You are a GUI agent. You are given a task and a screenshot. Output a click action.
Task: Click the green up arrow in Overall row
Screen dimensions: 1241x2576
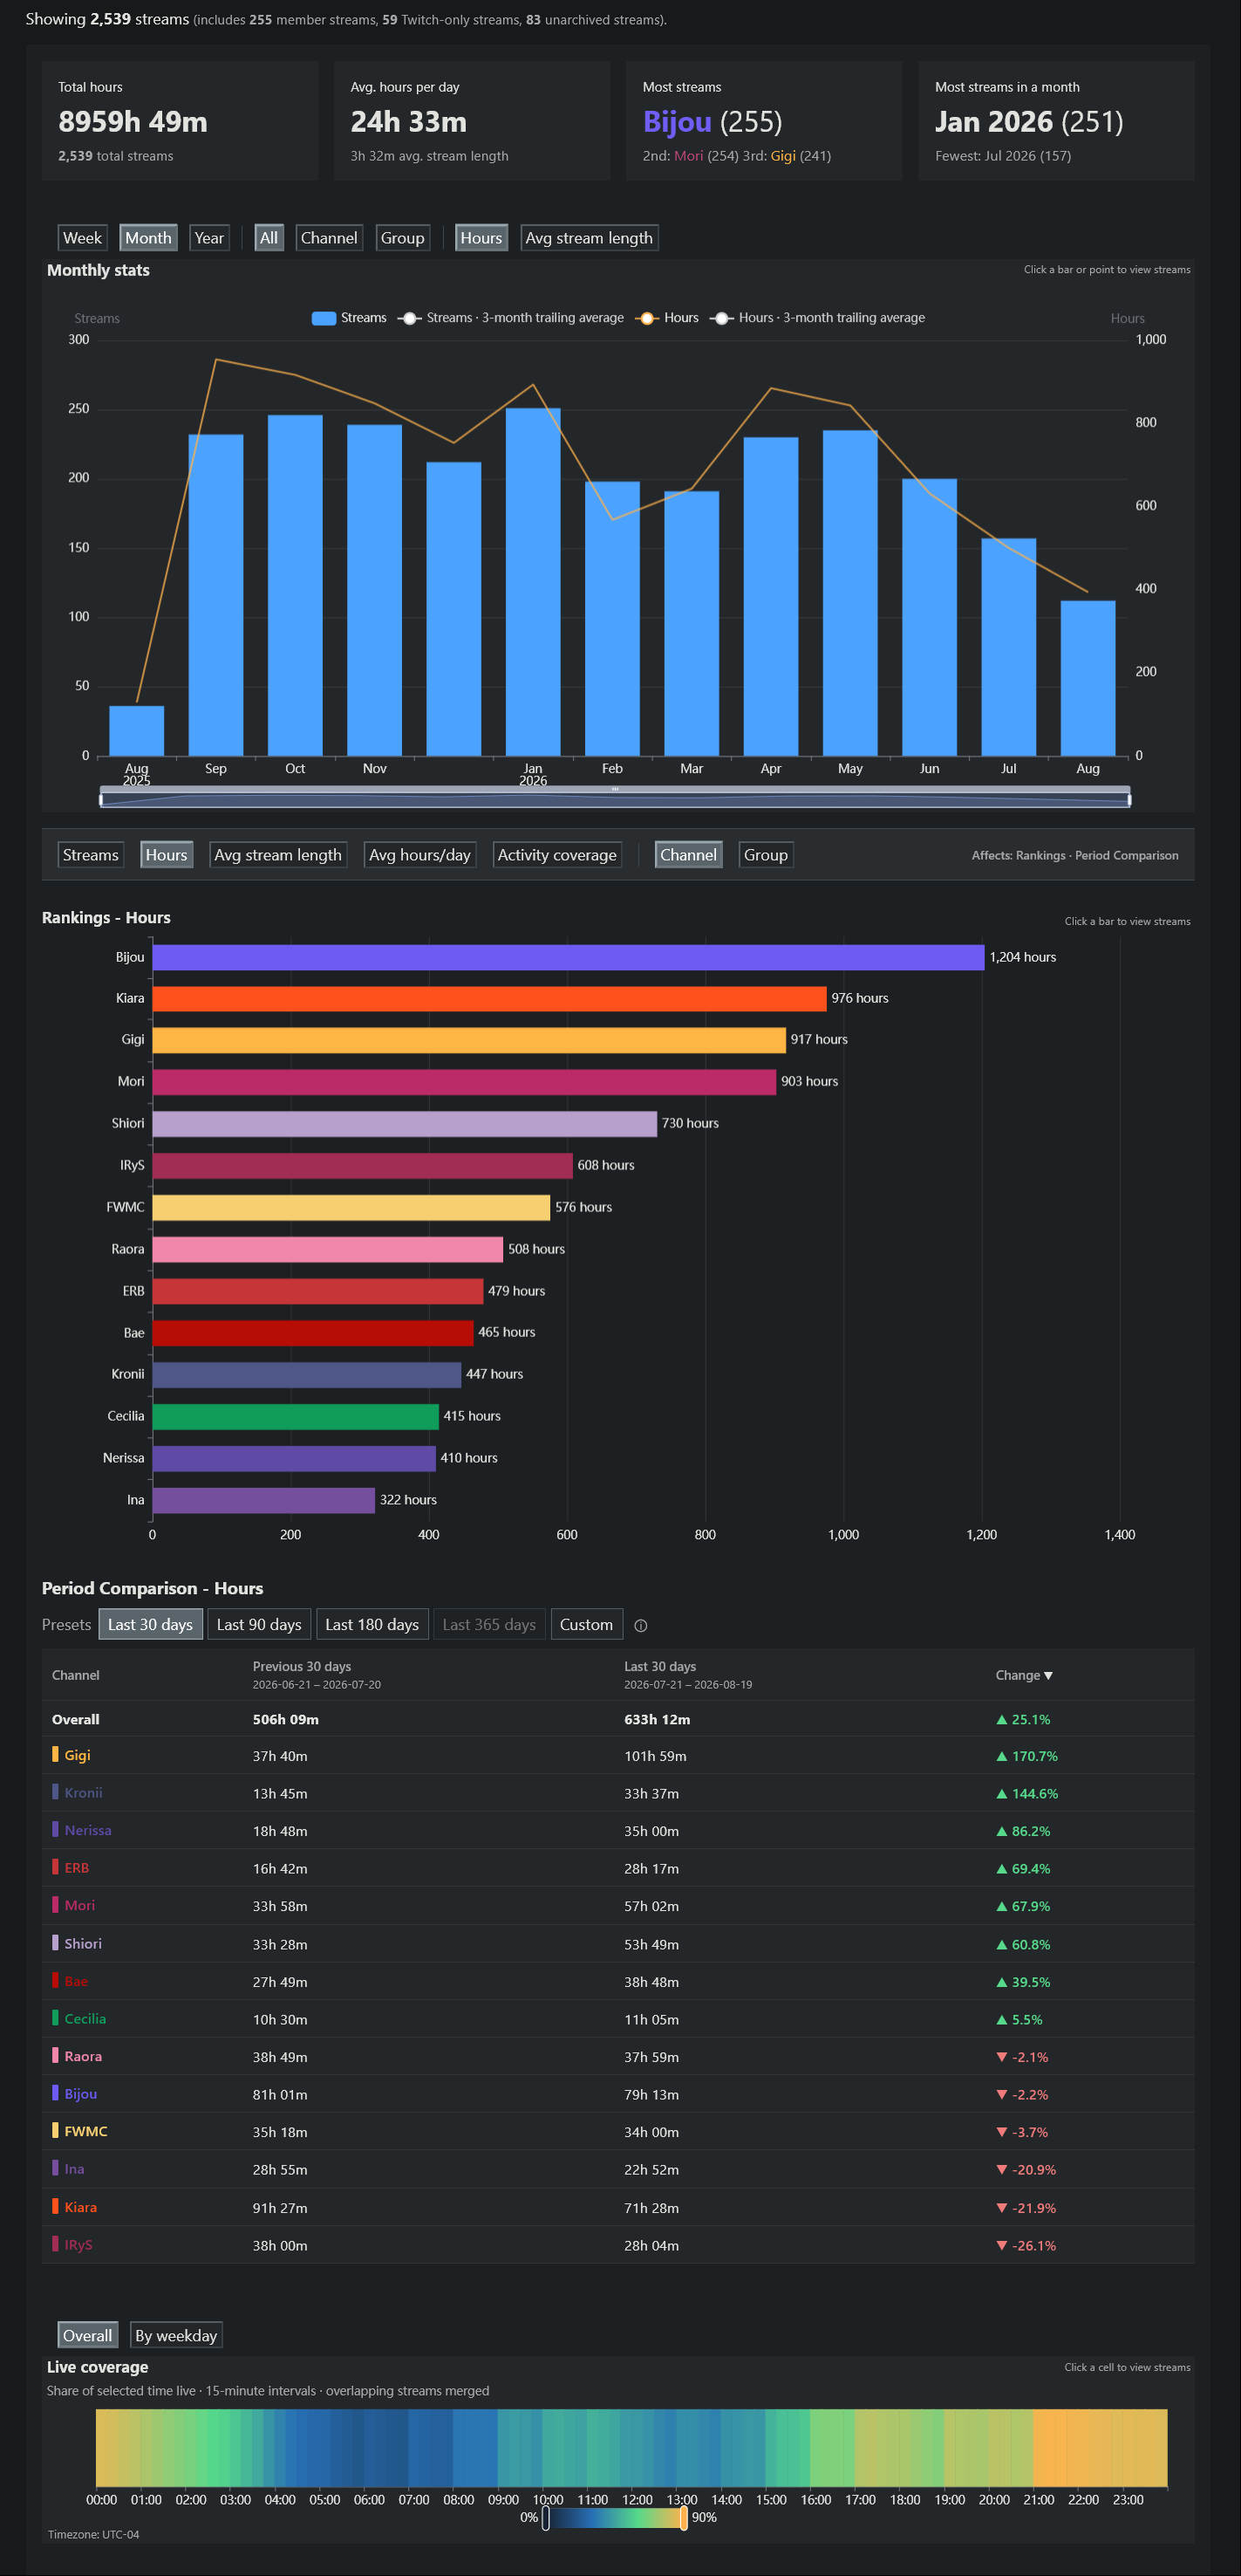[x=1001, y=1719]
